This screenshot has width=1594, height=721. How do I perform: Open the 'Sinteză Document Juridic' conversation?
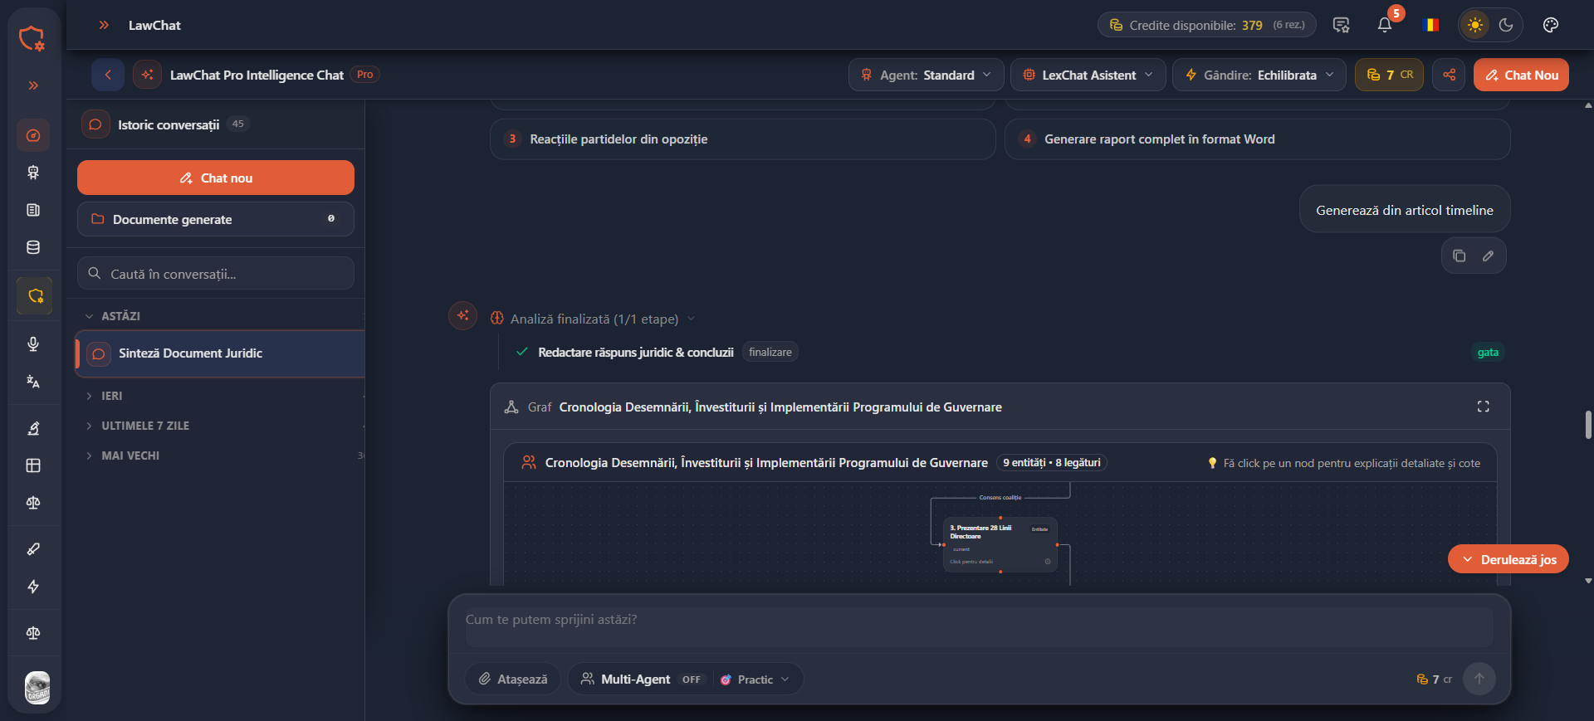pyautogui.click(x=220, y=353)
